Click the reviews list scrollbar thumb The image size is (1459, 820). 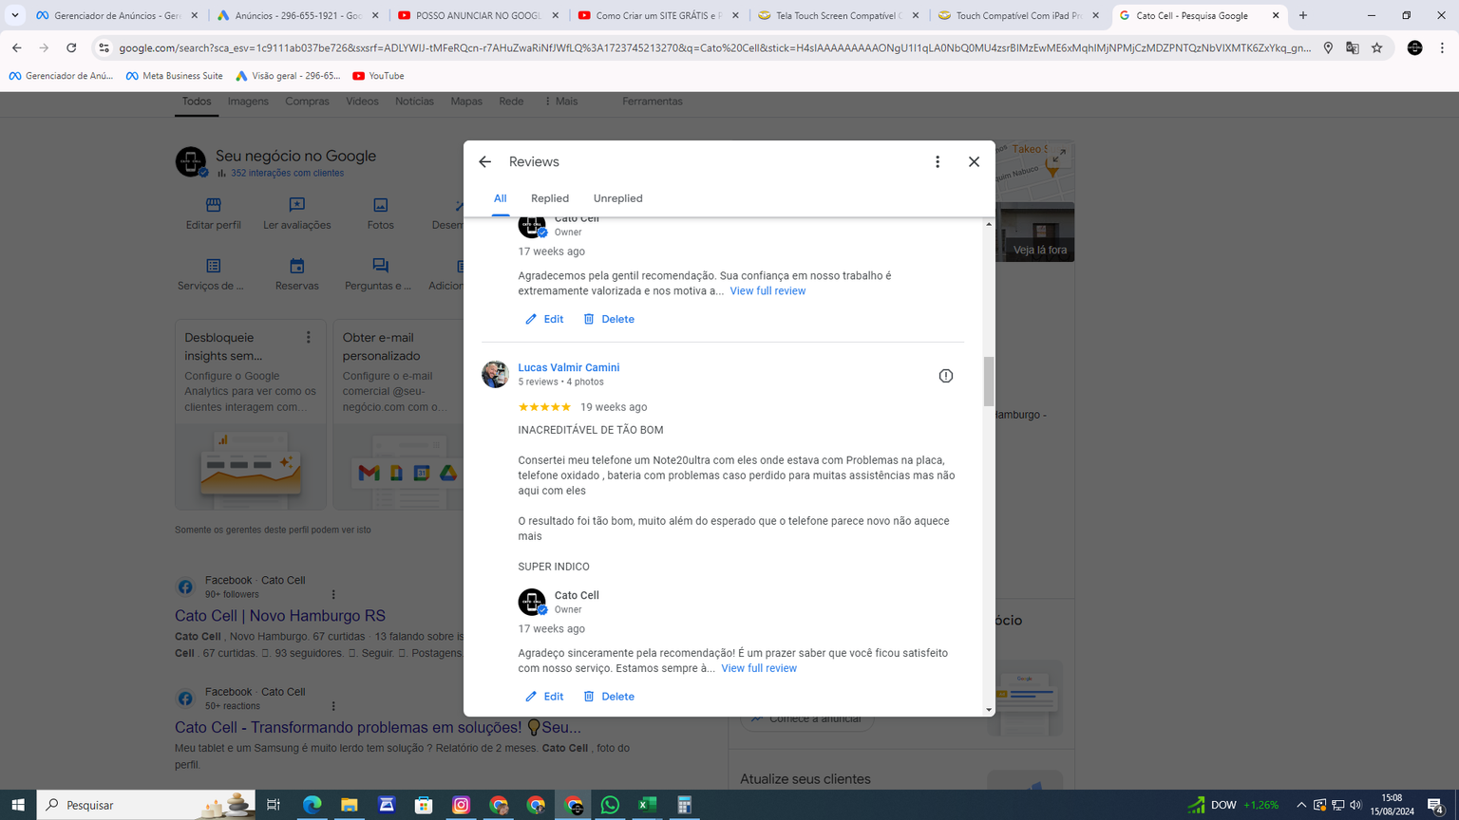pos(989,381)
